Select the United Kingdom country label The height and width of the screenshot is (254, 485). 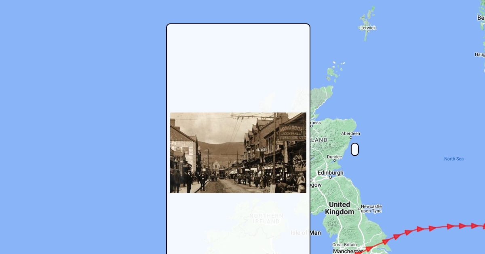tap(339, 208)
